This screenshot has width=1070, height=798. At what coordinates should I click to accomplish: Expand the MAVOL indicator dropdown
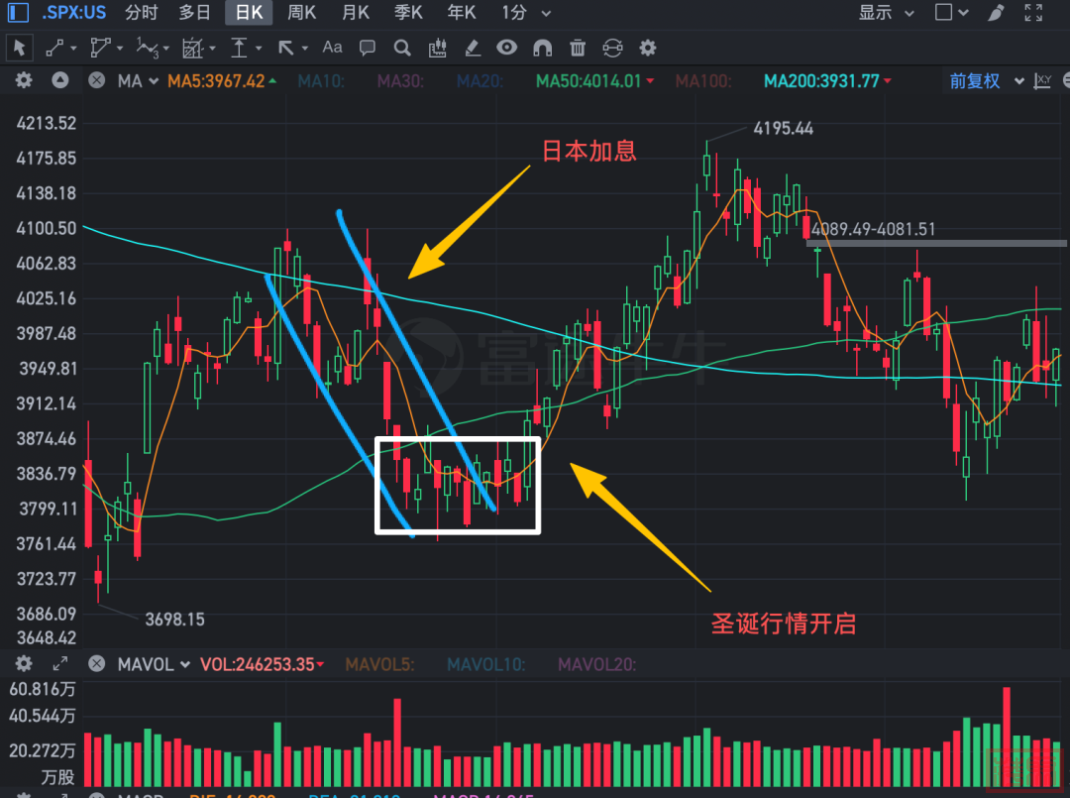tap(154, 664)
